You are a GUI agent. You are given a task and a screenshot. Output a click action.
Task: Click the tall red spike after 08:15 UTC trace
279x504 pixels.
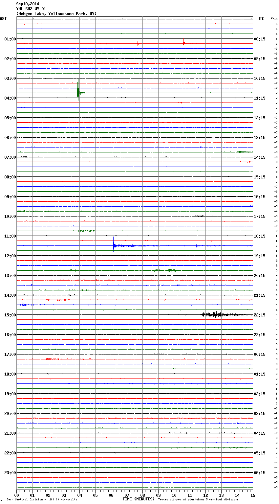click(184, 42)
